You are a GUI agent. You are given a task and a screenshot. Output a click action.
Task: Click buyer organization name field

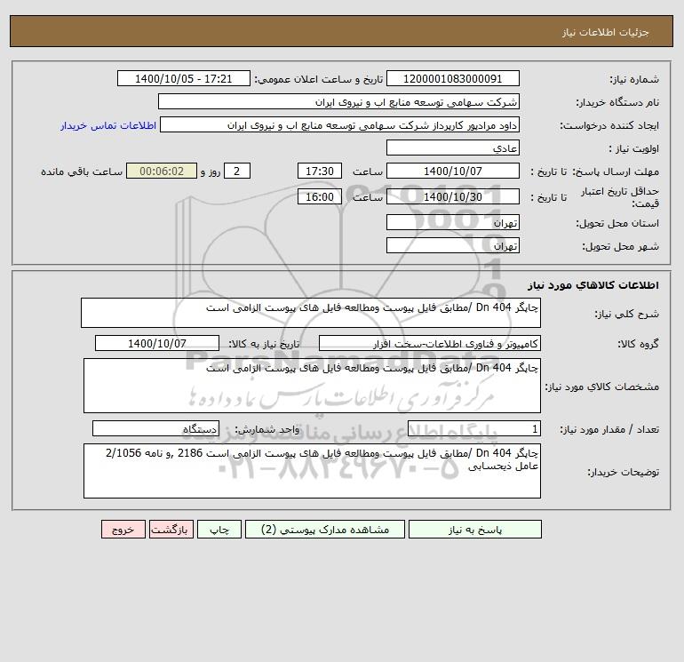click(x=338, y=101)
